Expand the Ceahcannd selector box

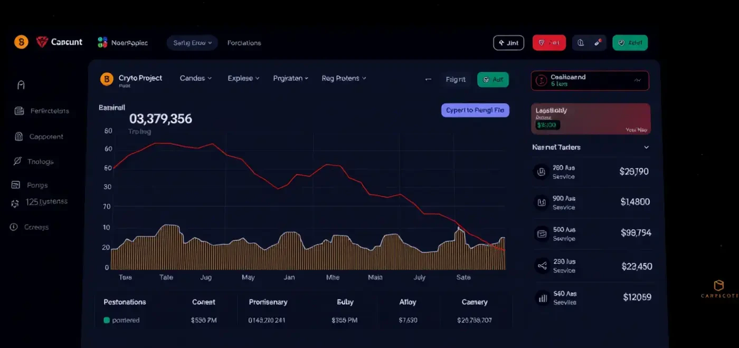590,81
